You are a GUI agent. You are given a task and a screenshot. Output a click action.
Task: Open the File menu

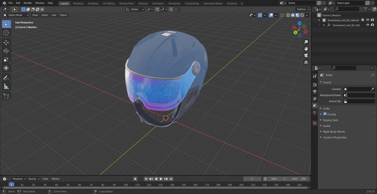pyautogui.click(x=10, y=3)
